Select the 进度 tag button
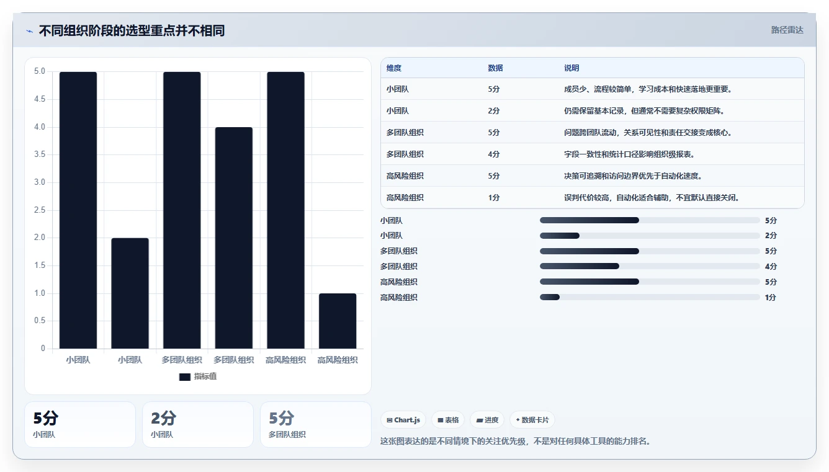Viewport: 829px width, 472px height. click(487, 420)
